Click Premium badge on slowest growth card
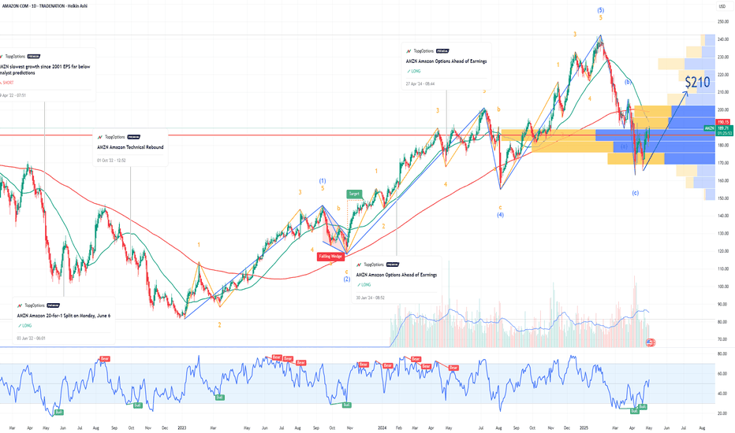The image size is (735, 433). pyautogui.click(x=34, y=56)
